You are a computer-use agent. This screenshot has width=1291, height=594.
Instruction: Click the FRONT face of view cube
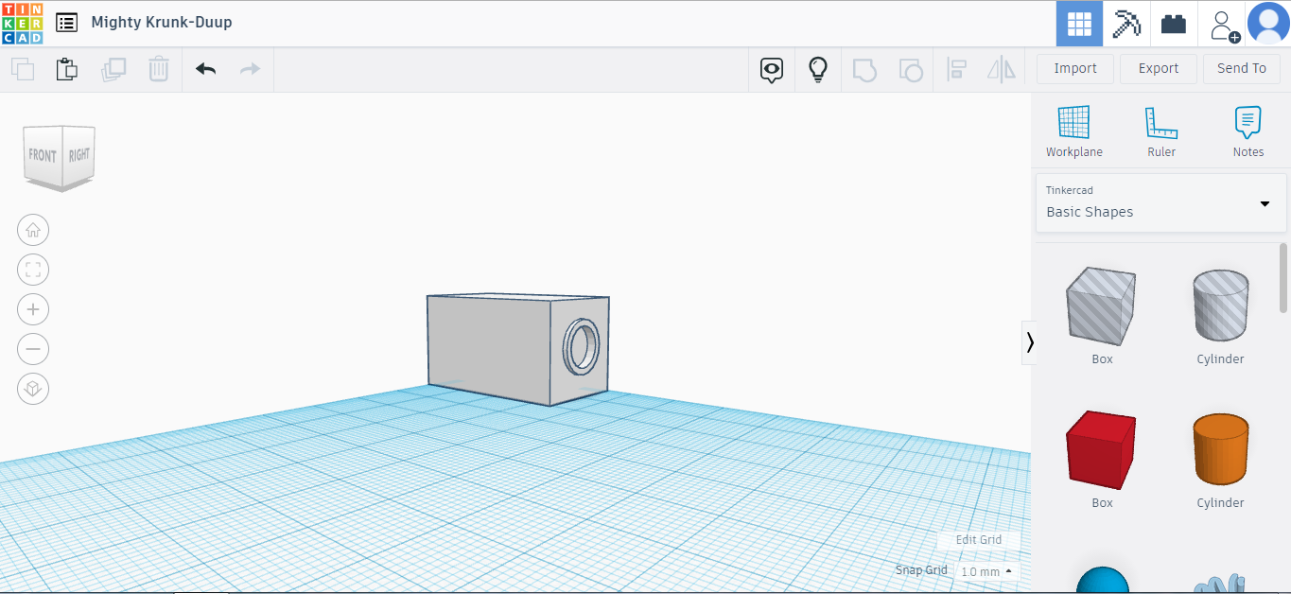pos(43,155)
